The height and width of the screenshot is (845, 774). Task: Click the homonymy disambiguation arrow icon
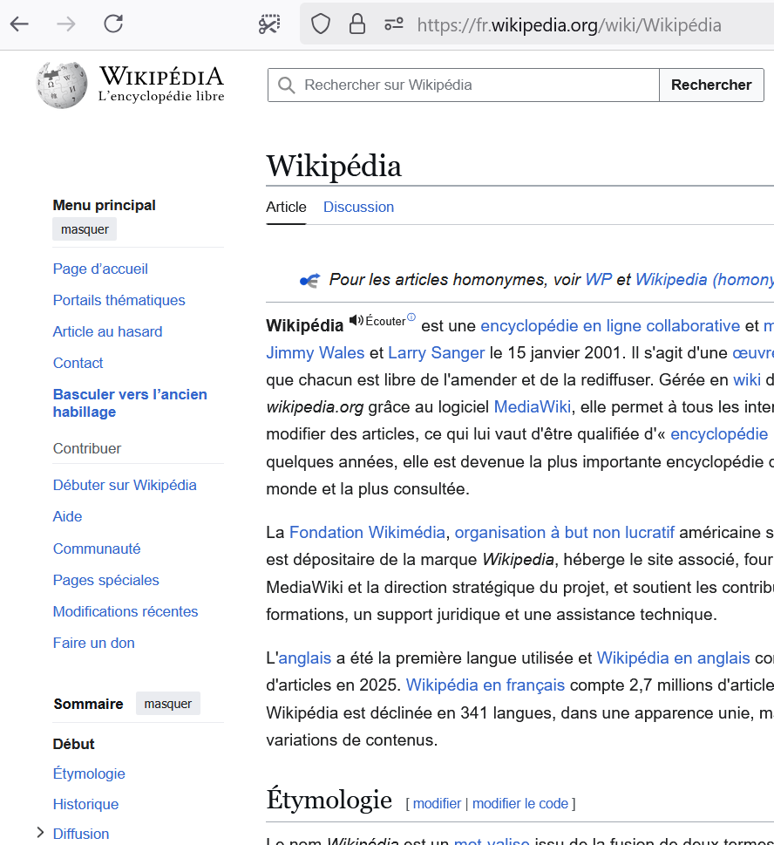click(309, 280)
